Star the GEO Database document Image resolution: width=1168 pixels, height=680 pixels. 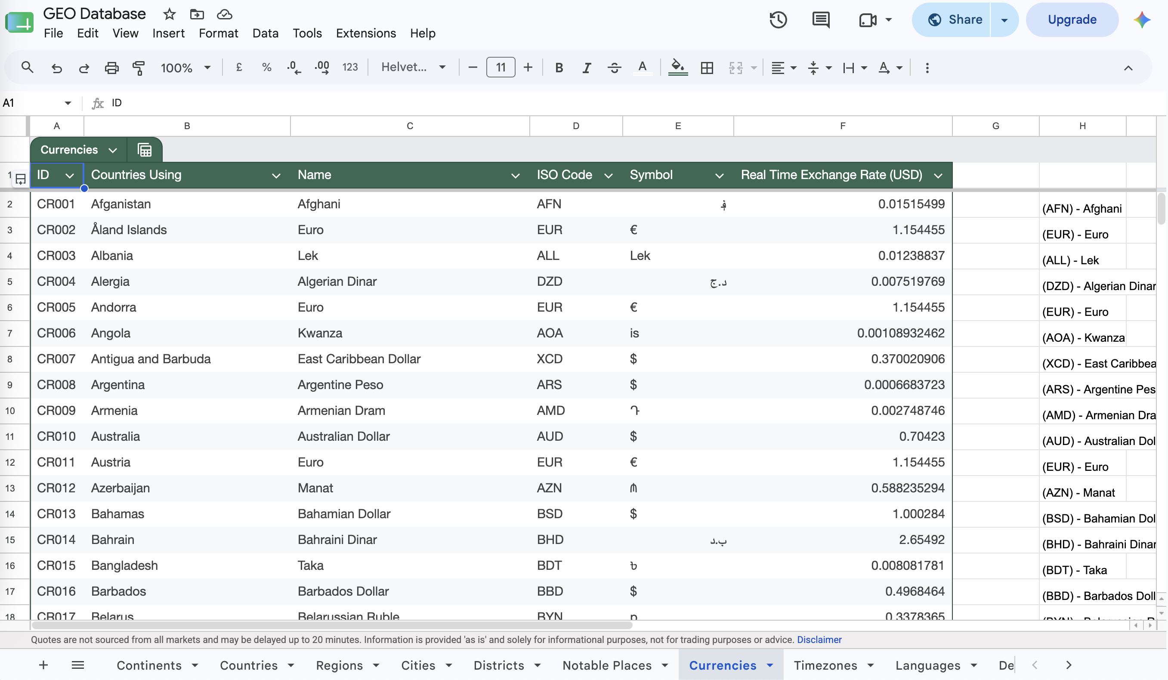(x=169, y=14)
